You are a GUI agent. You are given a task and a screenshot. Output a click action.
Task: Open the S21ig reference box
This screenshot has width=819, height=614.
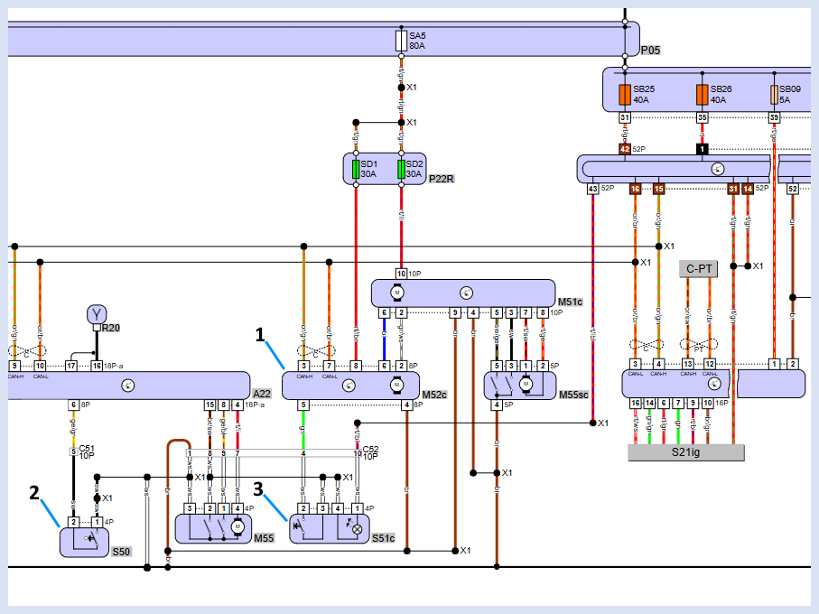pyautogui.click(x=685, y=452)
